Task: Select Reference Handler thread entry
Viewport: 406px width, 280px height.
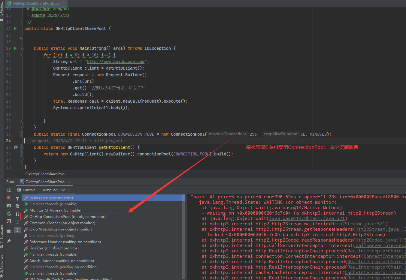Action: pyautogui.click(x=102, y=242)
